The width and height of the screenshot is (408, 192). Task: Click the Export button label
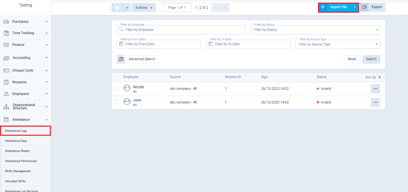(377, 7)
